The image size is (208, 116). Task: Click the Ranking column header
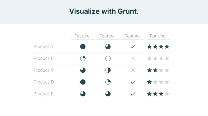(158, 36)
